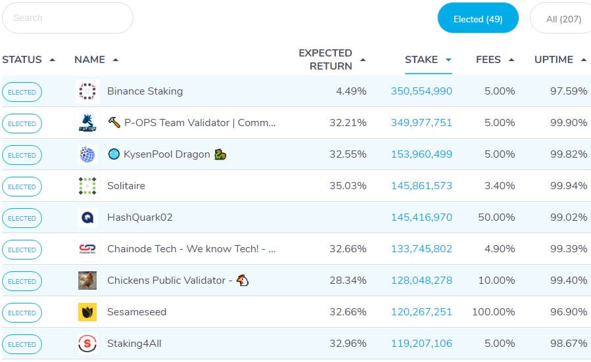591x362 pixels.
Task: Click the HashQuark02 logo icon
Action: pyautogui.click(x=87, y=217)
